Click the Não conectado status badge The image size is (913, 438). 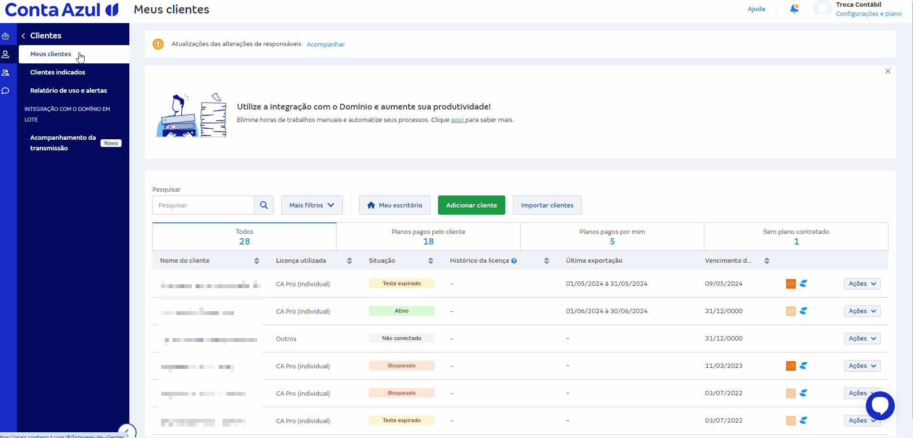pyautogui.click(x=401, y=338)
